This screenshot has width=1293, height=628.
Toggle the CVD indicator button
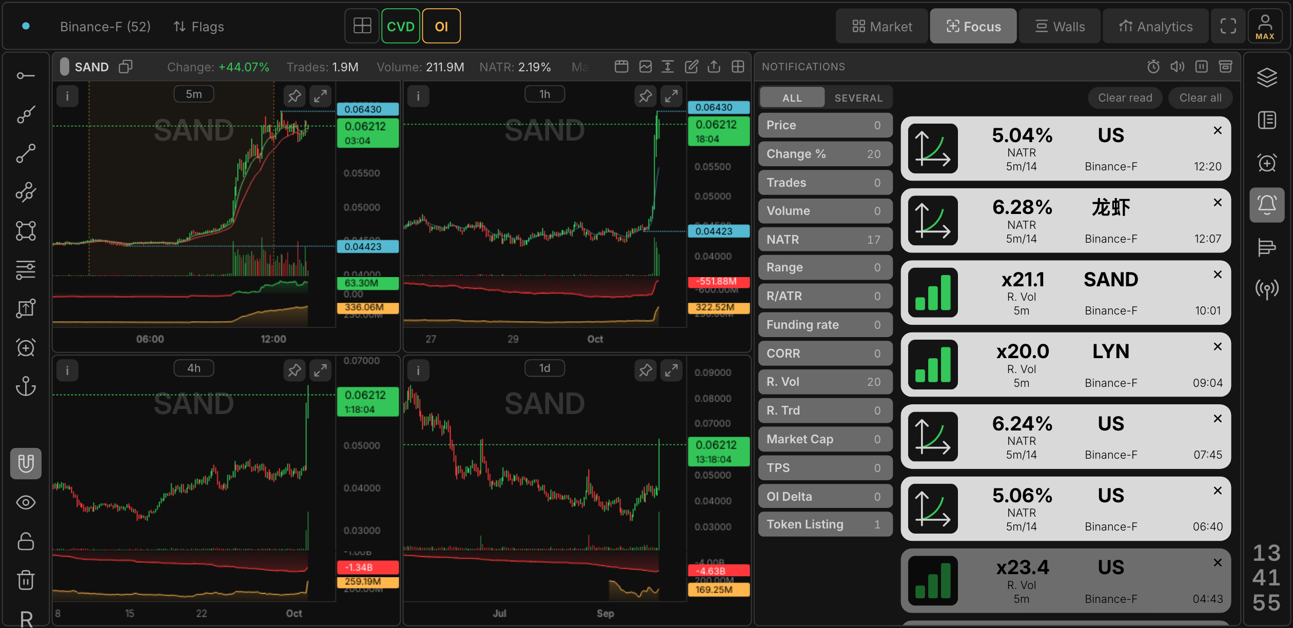pyautogui.click(x=401, y=26)
